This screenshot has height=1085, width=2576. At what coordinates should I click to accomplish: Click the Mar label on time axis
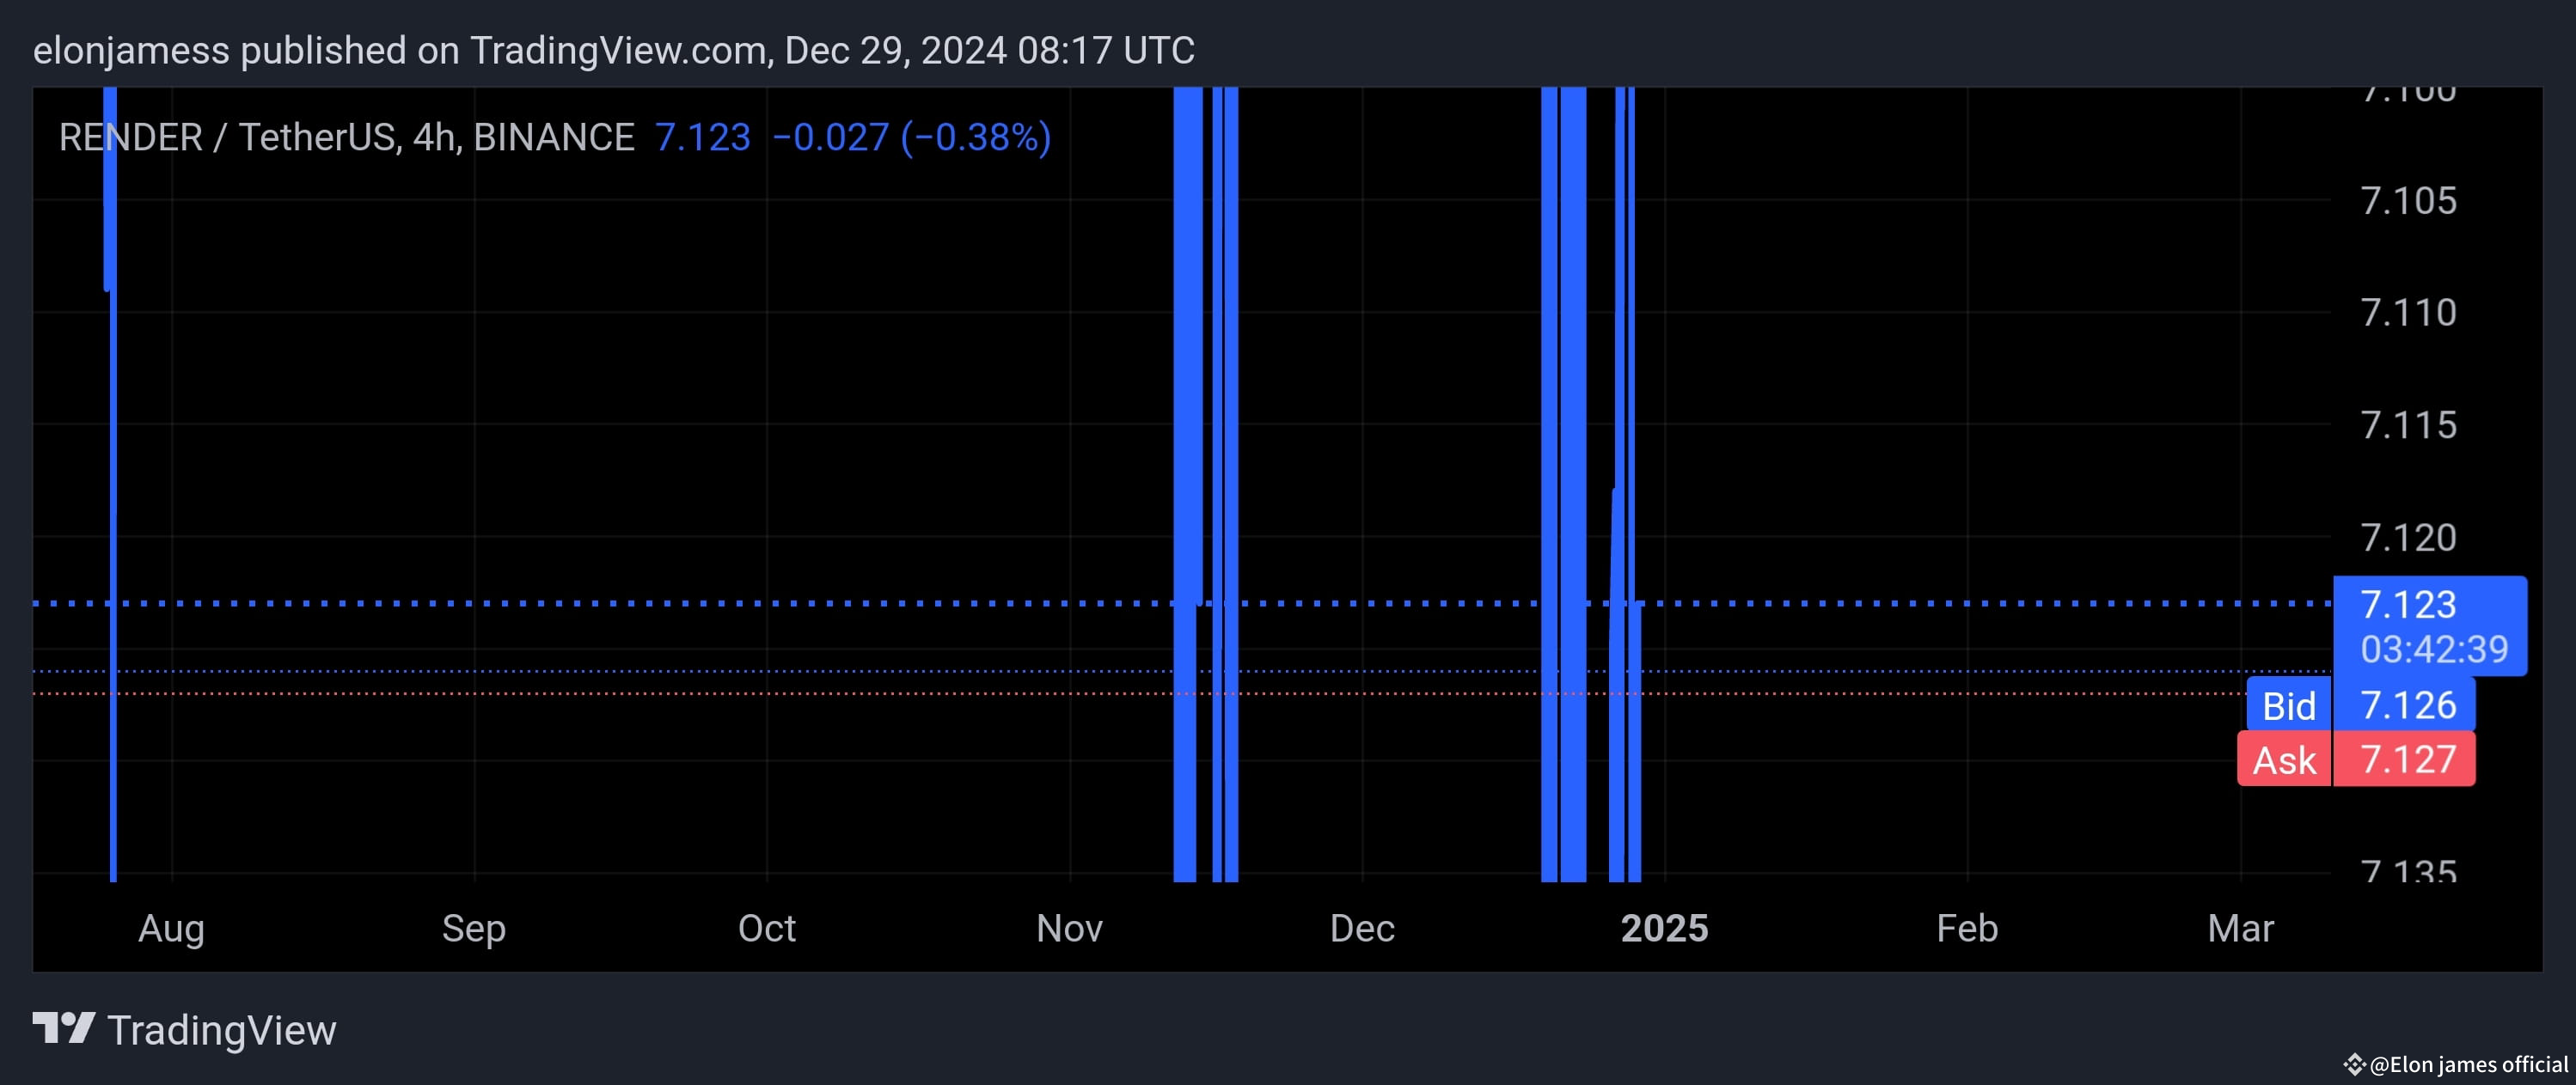pos(2240,928)
